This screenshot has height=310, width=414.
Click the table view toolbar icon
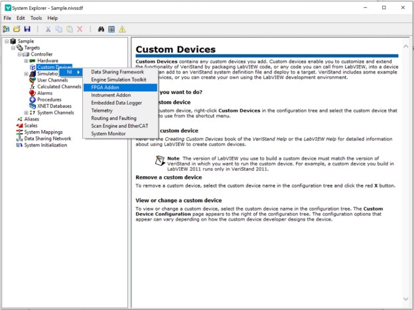click(111, 29)
